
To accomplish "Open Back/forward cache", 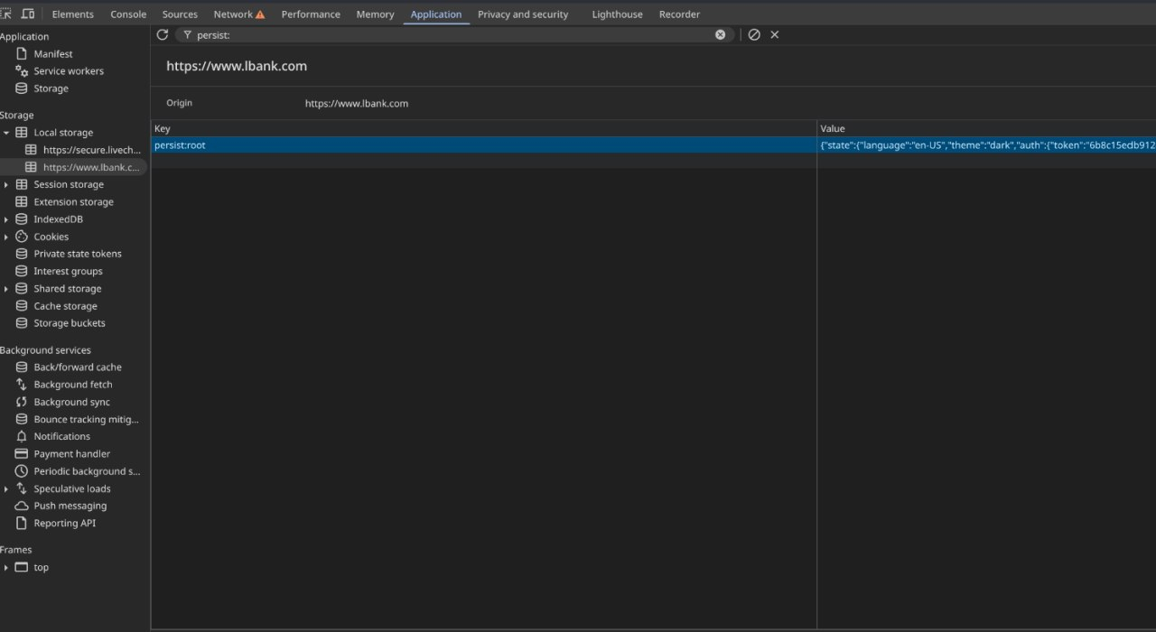I will (x=78, y=367).
